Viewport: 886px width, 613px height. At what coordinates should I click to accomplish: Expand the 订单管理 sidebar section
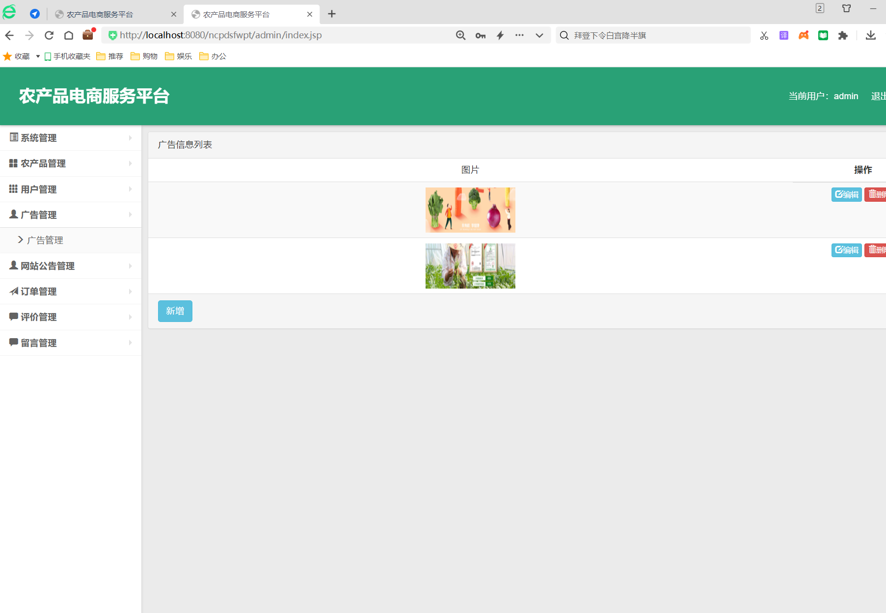(70, 292)
